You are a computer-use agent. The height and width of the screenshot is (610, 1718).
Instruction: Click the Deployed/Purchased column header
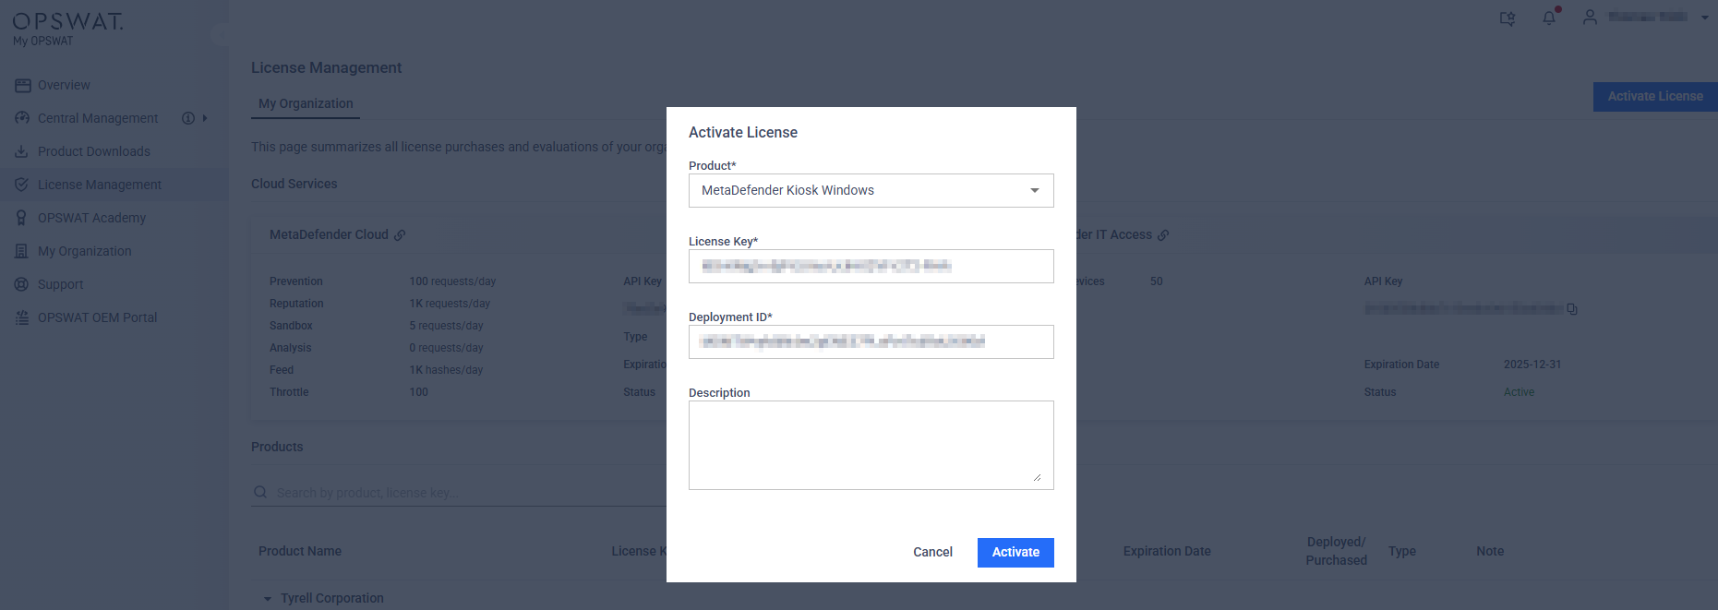point(1336,551)
